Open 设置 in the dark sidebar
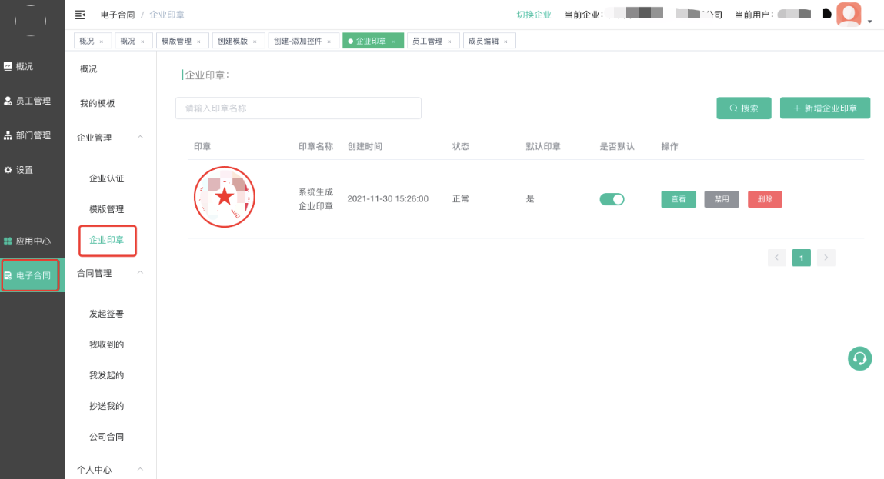 [25, 170]
